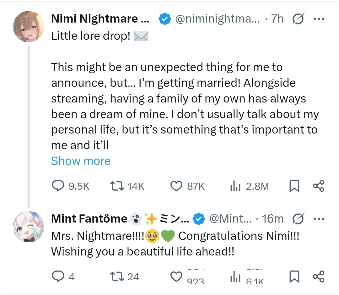This screenshot has height=295, width=339.
Task: Share Mint Fantôme's reply
Action: coord(319,277)
